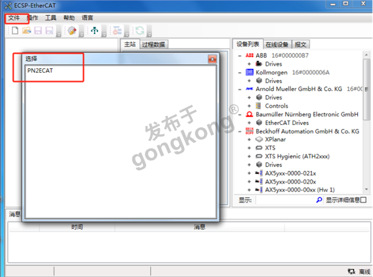Image resolution: width=373 pixels, height=277 pixels.
Task: Select Arnold Mueller GmbH & Co. KG entry
Action: click(x=299, y=89)
